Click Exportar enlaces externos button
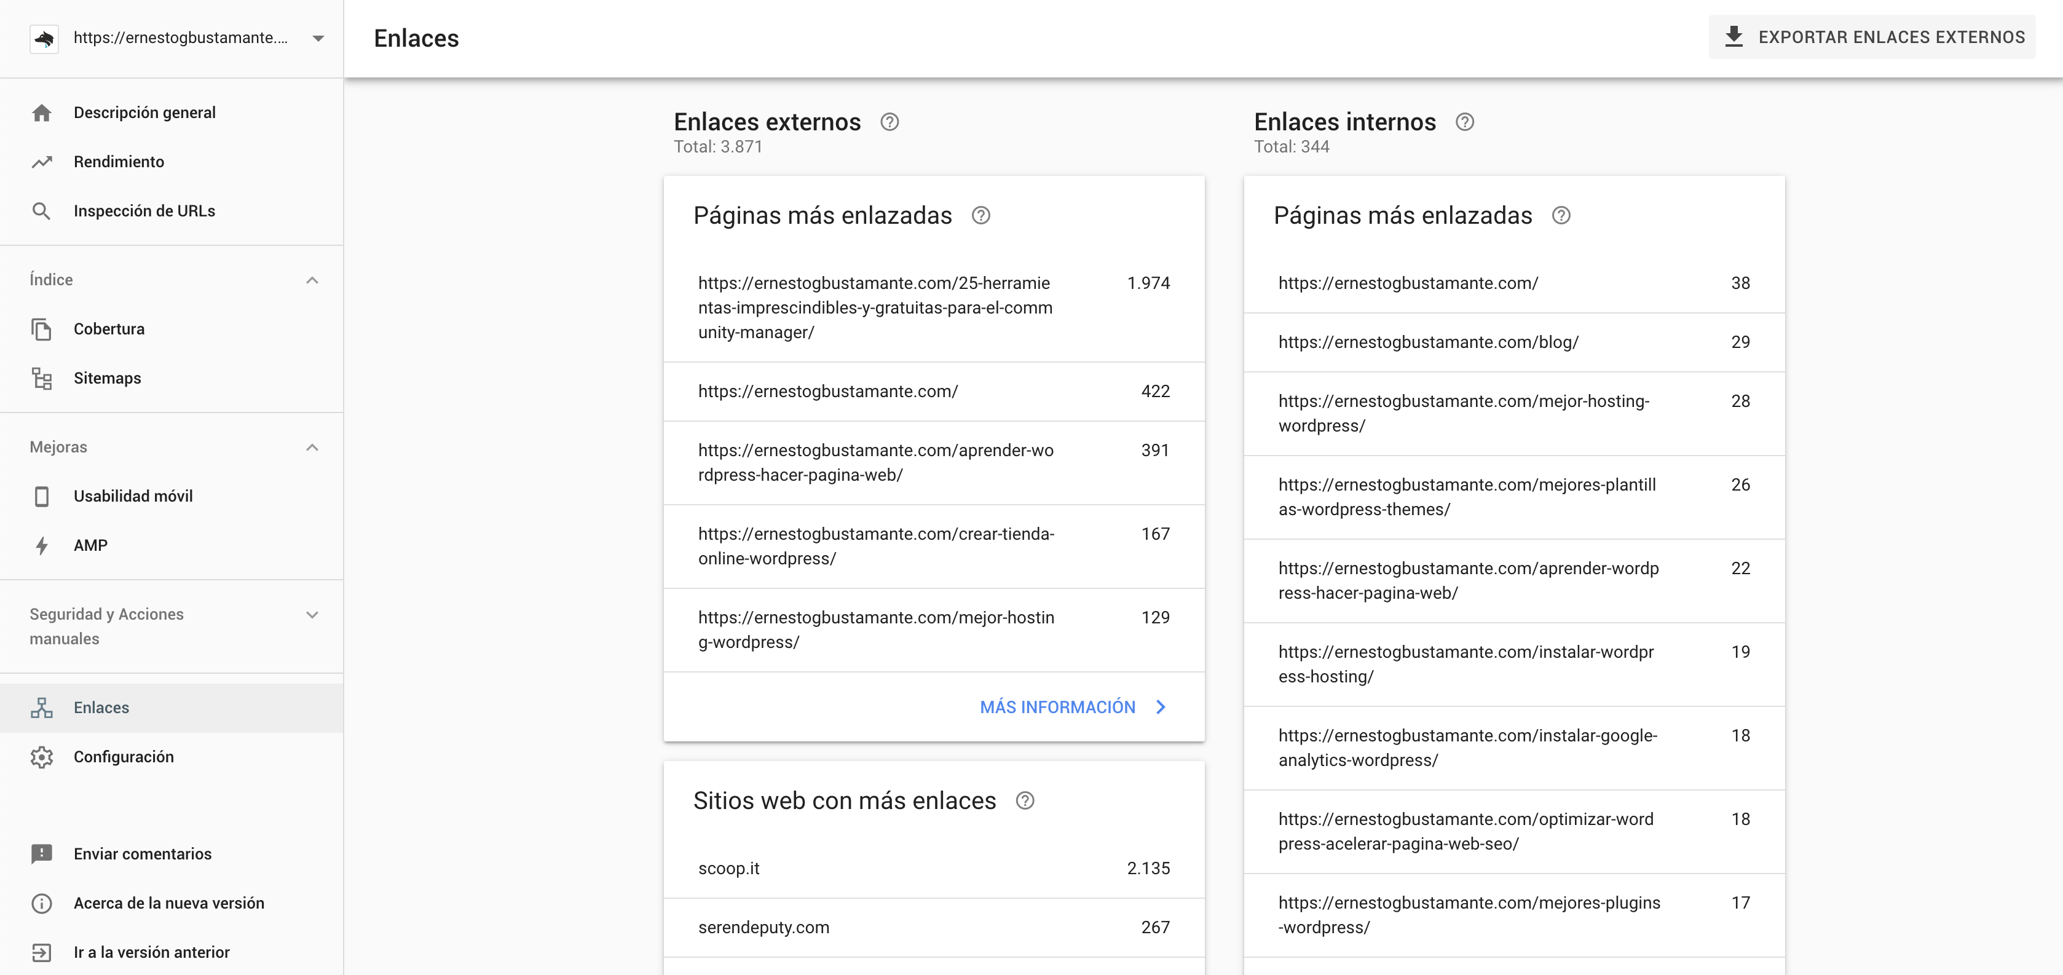This screenshot has width=2063, height=975. (x=1872, y=37)
